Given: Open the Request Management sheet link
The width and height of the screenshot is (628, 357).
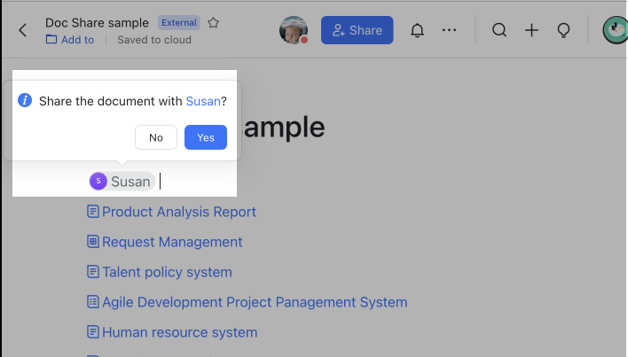Looking at the screenshot, I should (x=171, y=242).
